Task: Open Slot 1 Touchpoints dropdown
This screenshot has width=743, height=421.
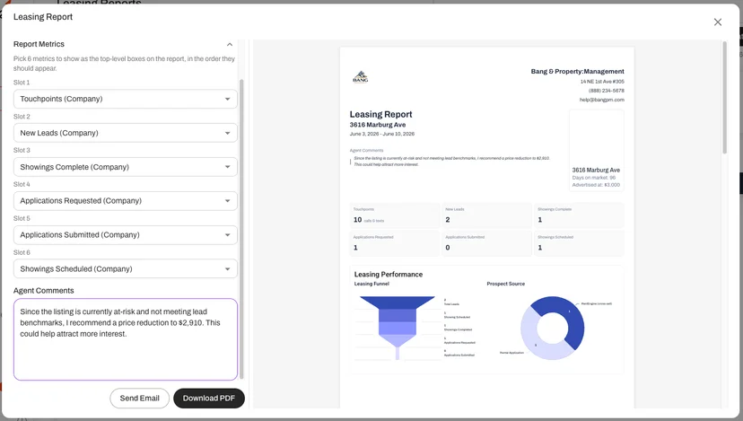Action: tap(125, 99)
